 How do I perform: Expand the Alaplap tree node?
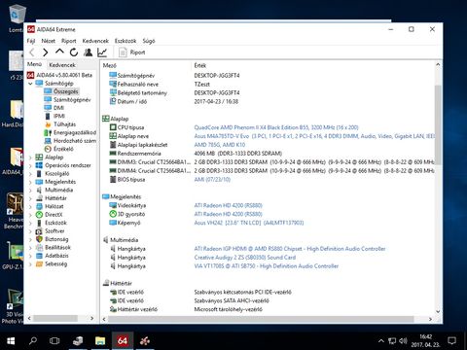coord(30,157)
